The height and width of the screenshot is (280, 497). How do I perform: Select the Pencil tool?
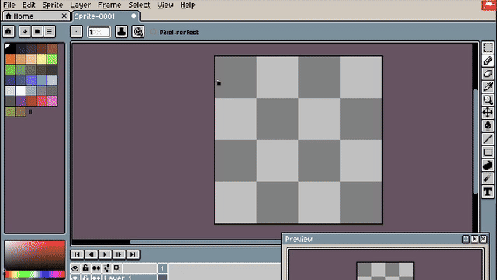tap(488, 61)
